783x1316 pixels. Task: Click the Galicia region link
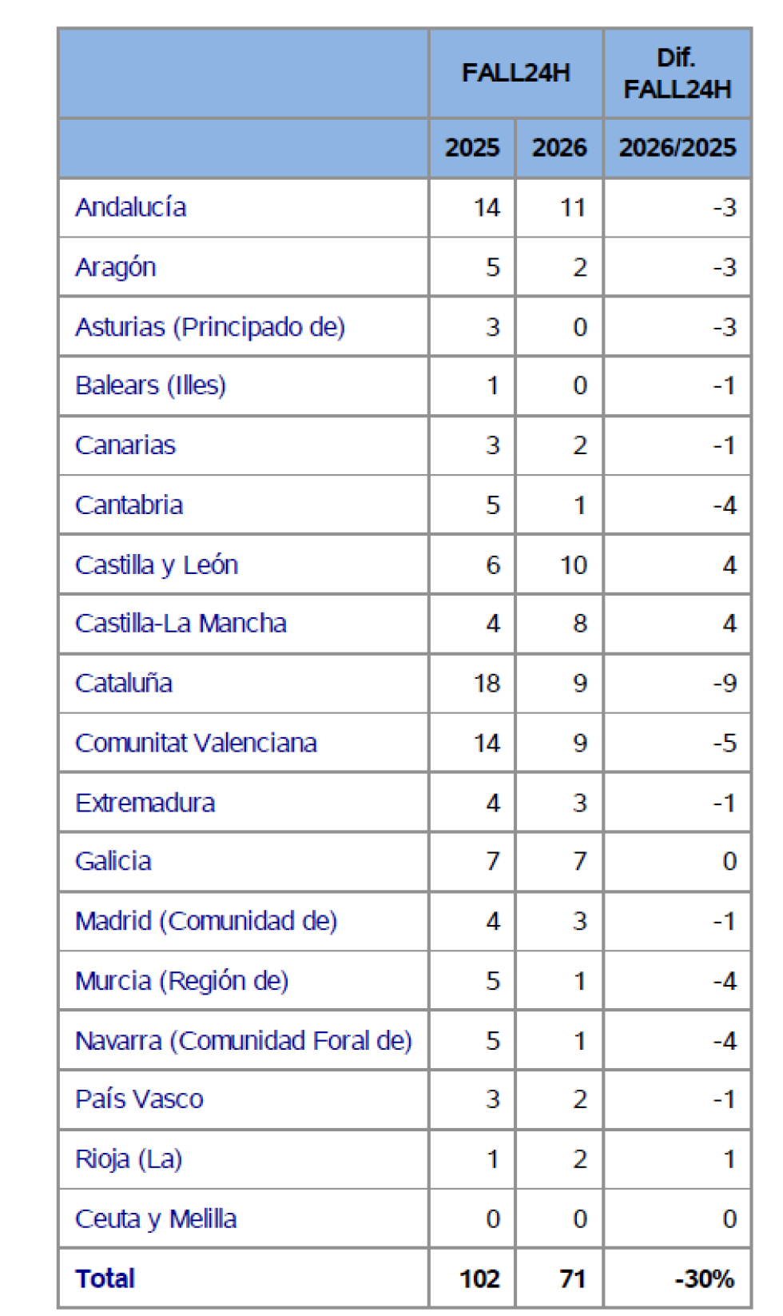click(113, 861)
